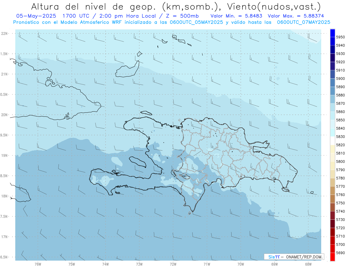Pick the bright red swatch below 5690
The image size is (346, 268).
(x=332, y=257)
